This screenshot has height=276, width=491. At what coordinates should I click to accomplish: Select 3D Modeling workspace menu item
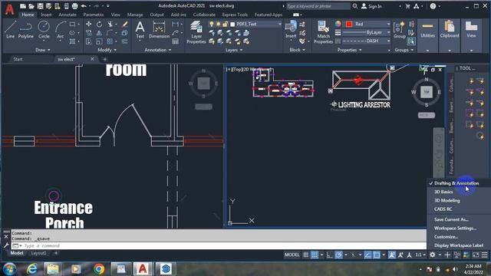[447, 200]
